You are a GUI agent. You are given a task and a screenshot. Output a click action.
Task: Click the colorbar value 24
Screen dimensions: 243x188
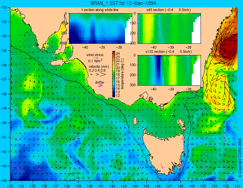[x=118, y=54]
